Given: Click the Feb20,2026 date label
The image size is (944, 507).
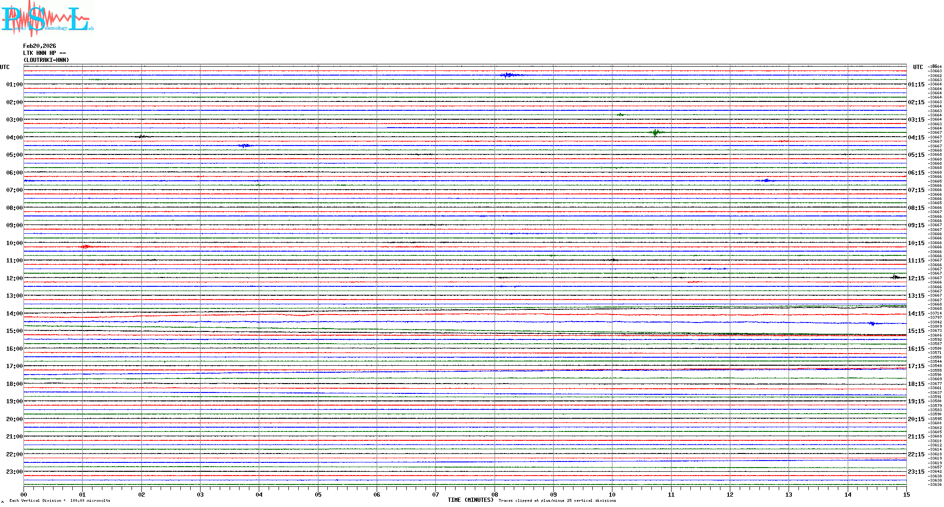Looking at the screenshot, I should [39, 46].
